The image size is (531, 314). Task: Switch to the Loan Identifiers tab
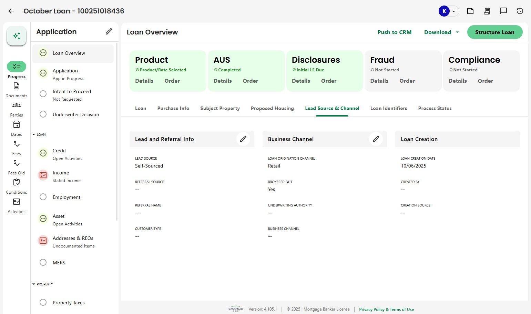pos(389,108)
